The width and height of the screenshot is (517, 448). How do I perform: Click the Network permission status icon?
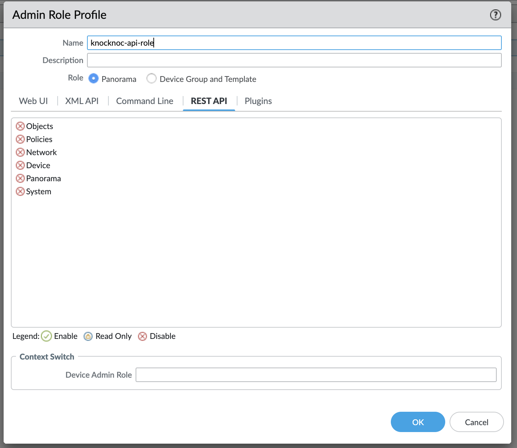(x=20, y=152)
